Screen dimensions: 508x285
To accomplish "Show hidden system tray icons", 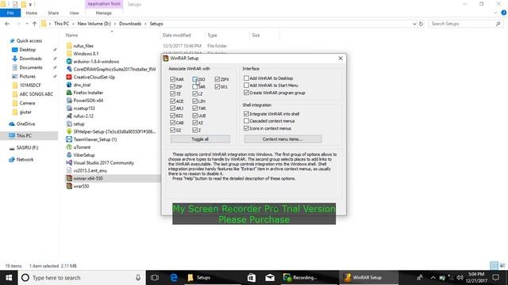I will [433, 278].
